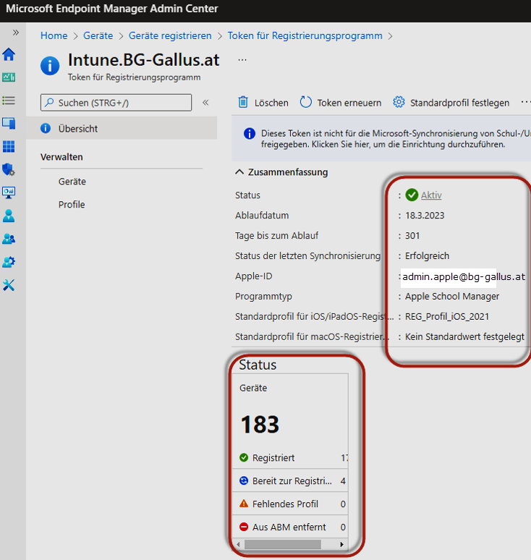
Task: Open Troubleshooting wrench icon in sidebar
Action: [x=9, y=285]
